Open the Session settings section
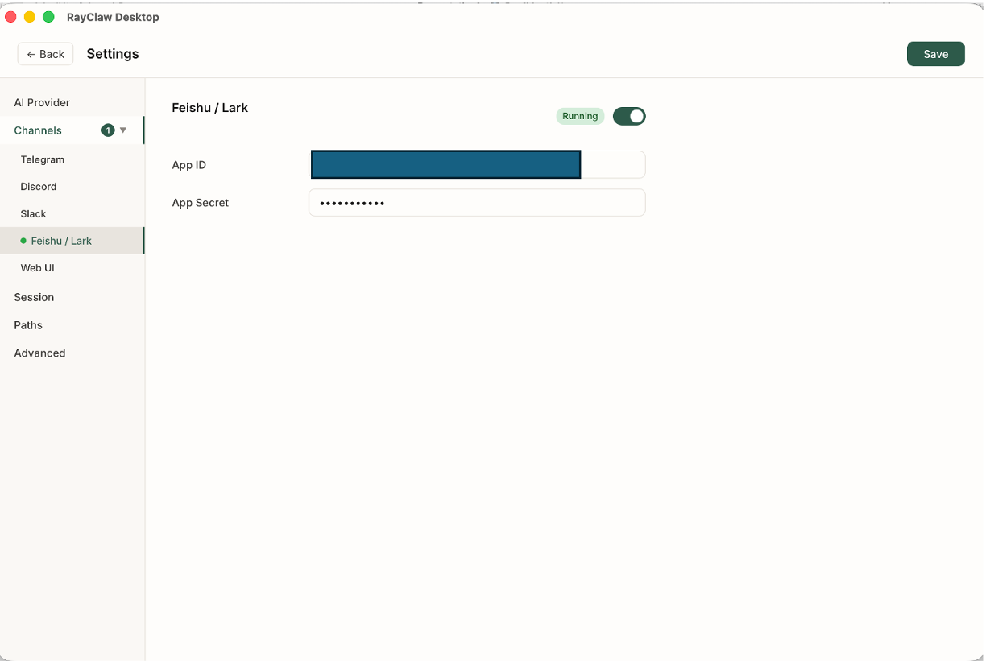Image resolution: width=986 pixels, height=665 pixels. tap(33, 297)
